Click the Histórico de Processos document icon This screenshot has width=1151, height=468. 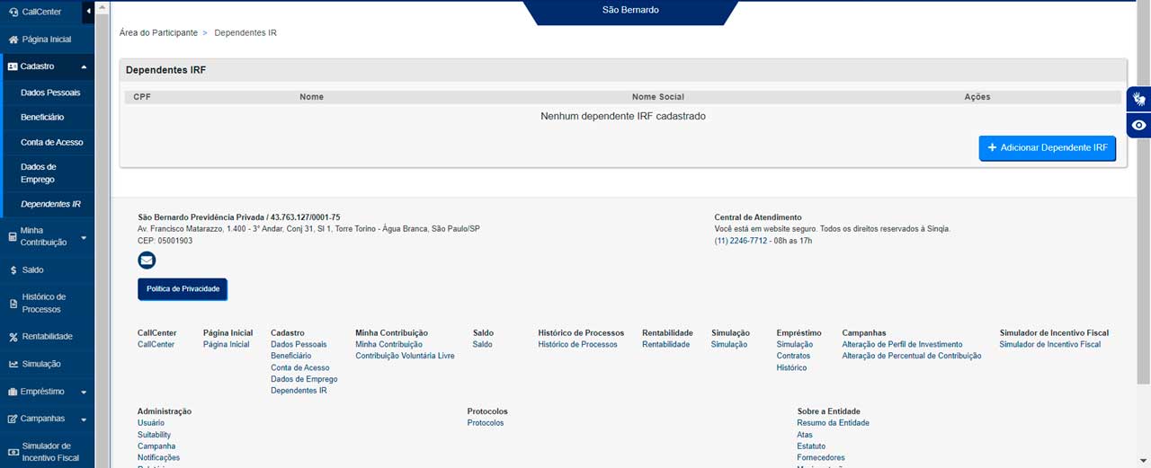tap(13, 304)
